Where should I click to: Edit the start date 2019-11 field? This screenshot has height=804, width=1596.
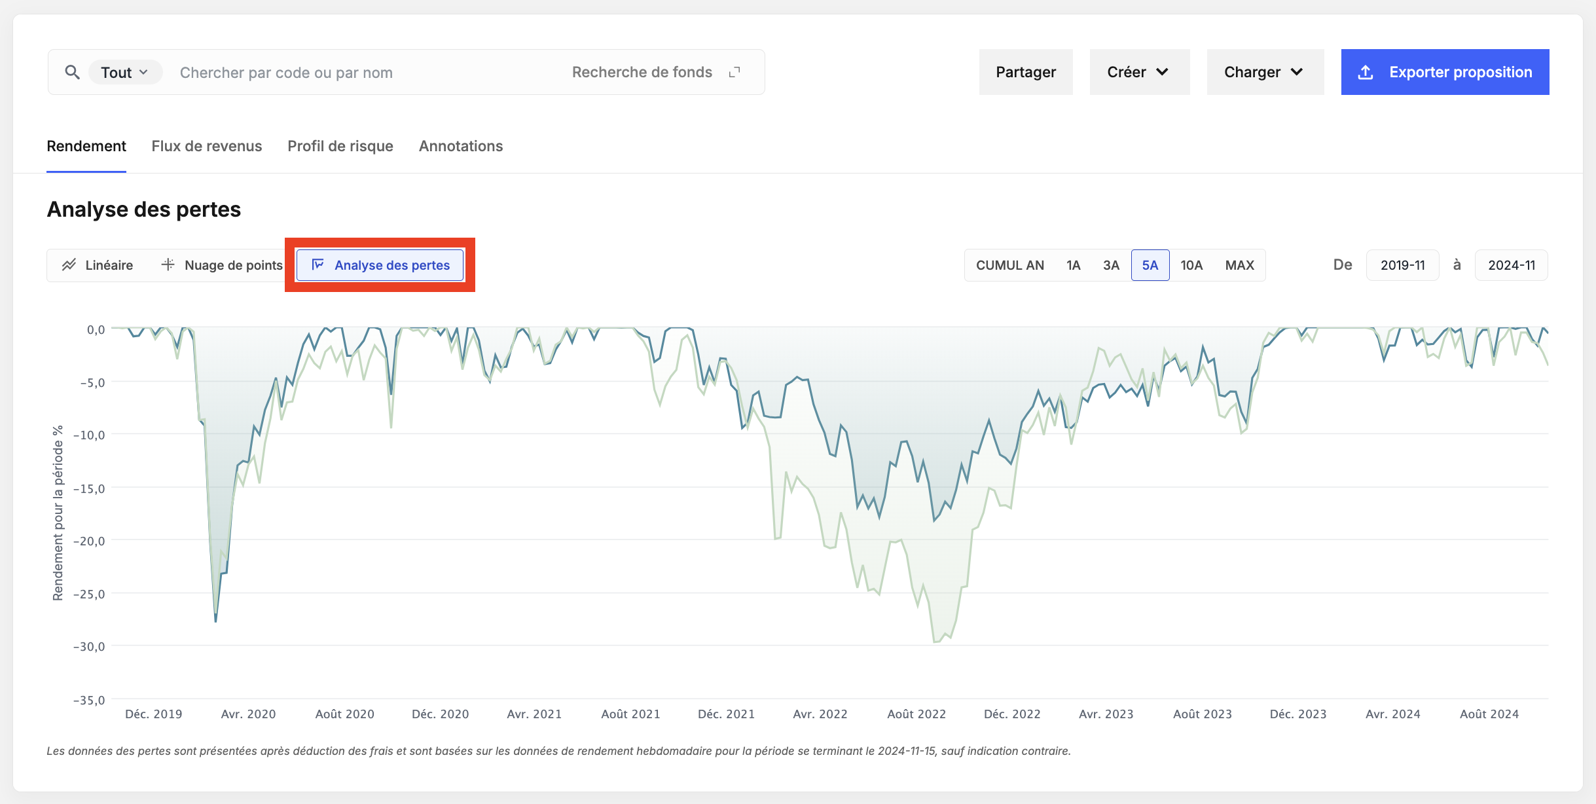1403,265
